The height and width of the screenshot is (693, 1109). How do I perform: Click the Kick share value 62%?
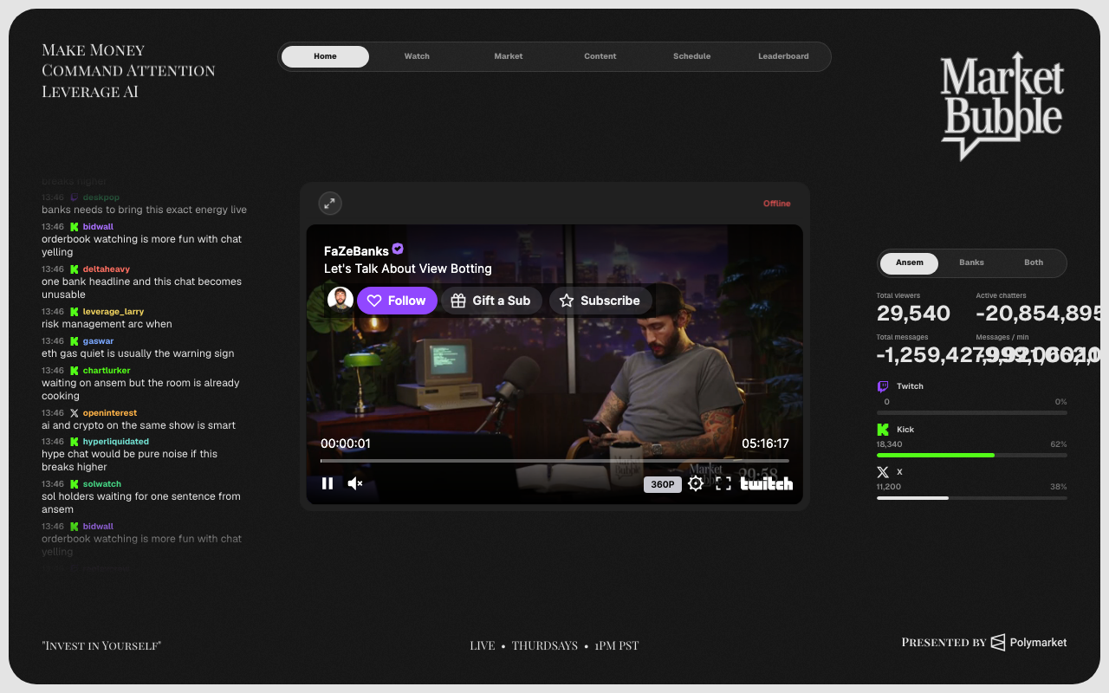pos(1059,444)
